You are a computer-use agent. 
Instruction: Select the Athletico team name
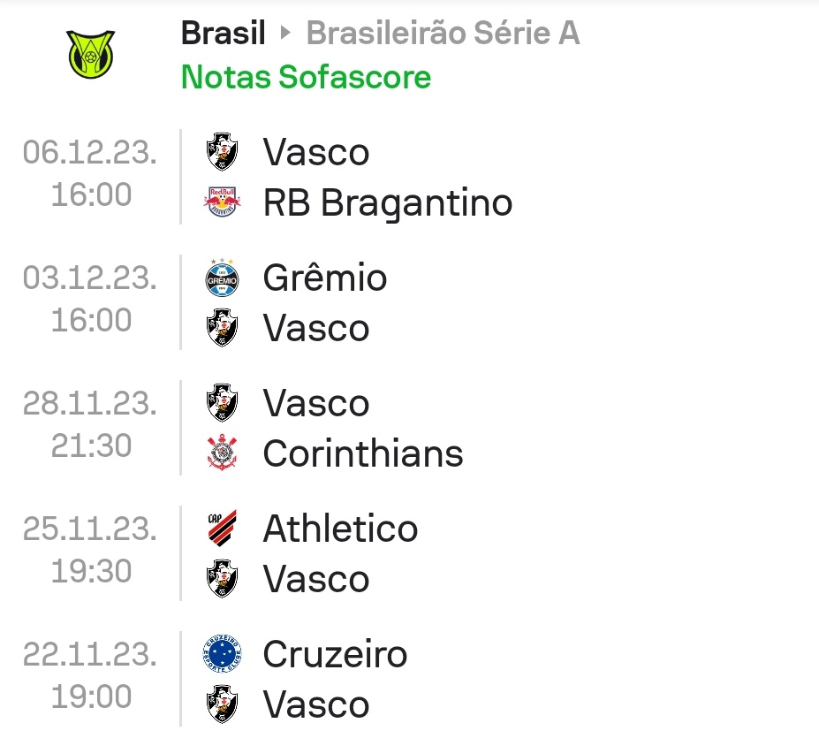click(340, 529)
